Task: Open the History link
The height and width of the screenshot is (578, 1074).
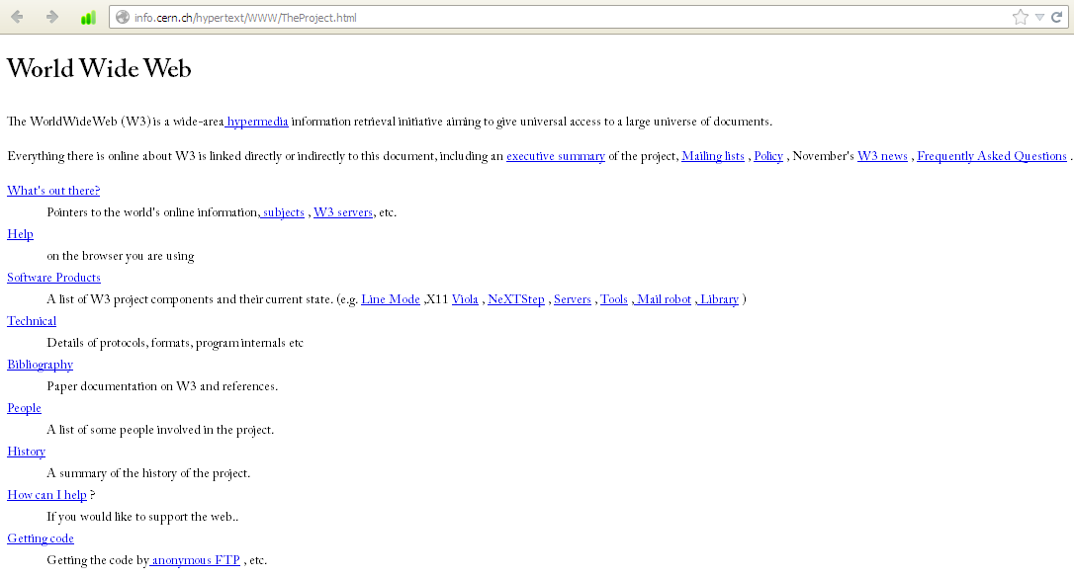Action: (26, 452)
